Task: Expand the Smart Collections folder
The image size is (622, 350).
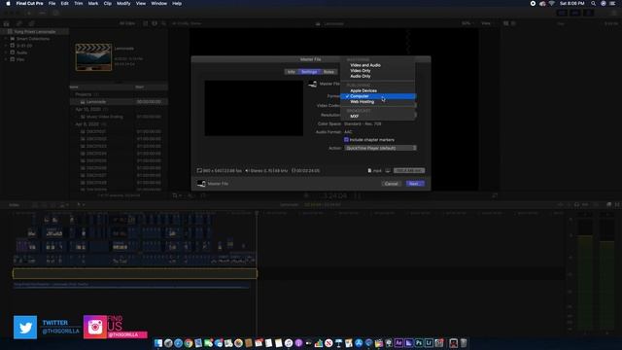Action: [7, 39]
